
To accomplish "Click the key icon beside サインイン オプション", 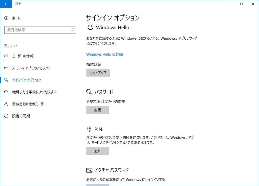I will click(x=6, y=80).
